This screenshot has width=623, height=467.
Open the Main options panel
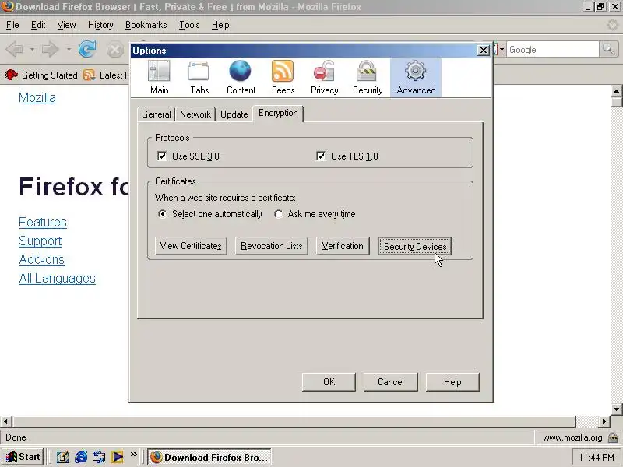coord(160,78)
